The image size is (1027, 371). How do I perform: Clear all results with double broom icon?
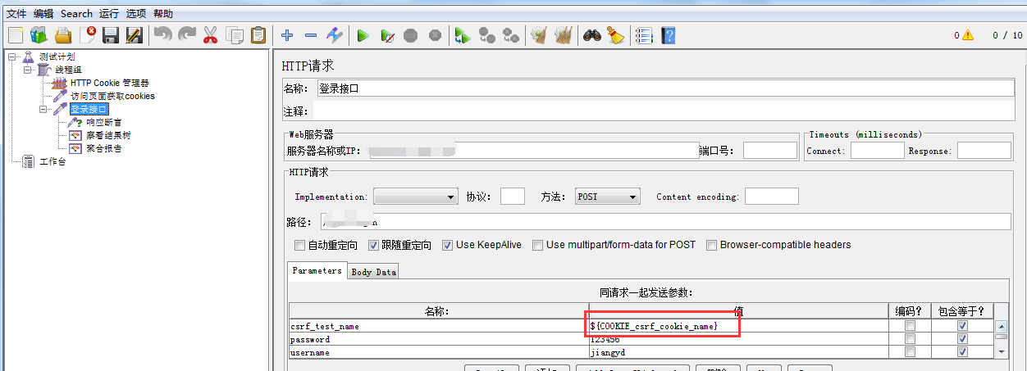563,35
